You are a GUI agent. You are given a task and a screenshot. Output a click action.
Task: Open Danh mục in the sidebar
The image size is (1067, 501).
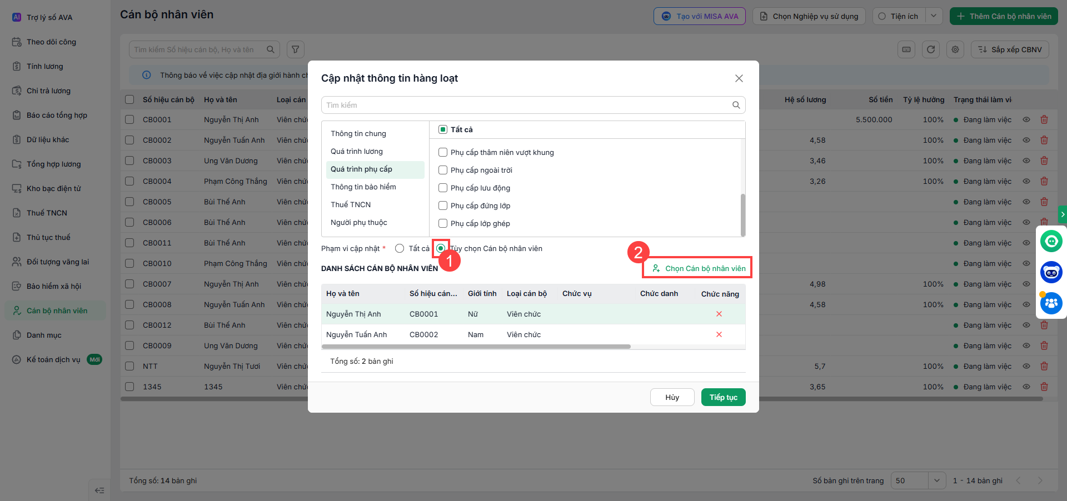pyautogui.click(x=55, y=335)
